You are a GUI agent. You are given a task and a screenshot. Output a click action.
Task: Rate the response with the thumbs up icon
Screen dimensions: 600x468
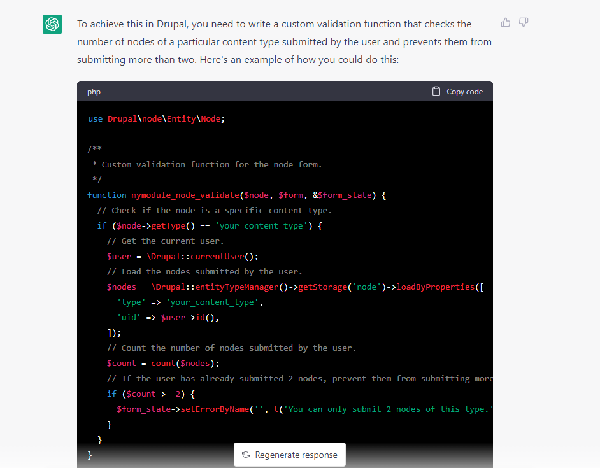click(505, 22)
